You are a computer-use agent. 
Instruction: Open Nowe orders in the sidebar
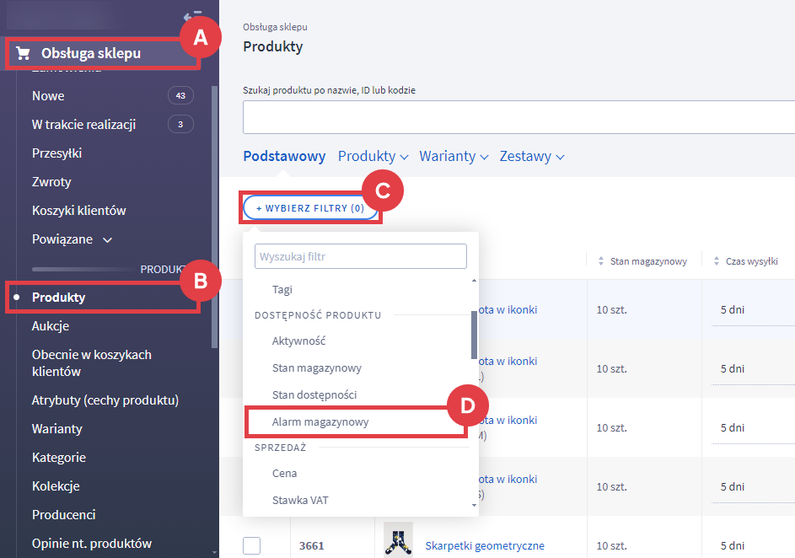coord(48,96)
